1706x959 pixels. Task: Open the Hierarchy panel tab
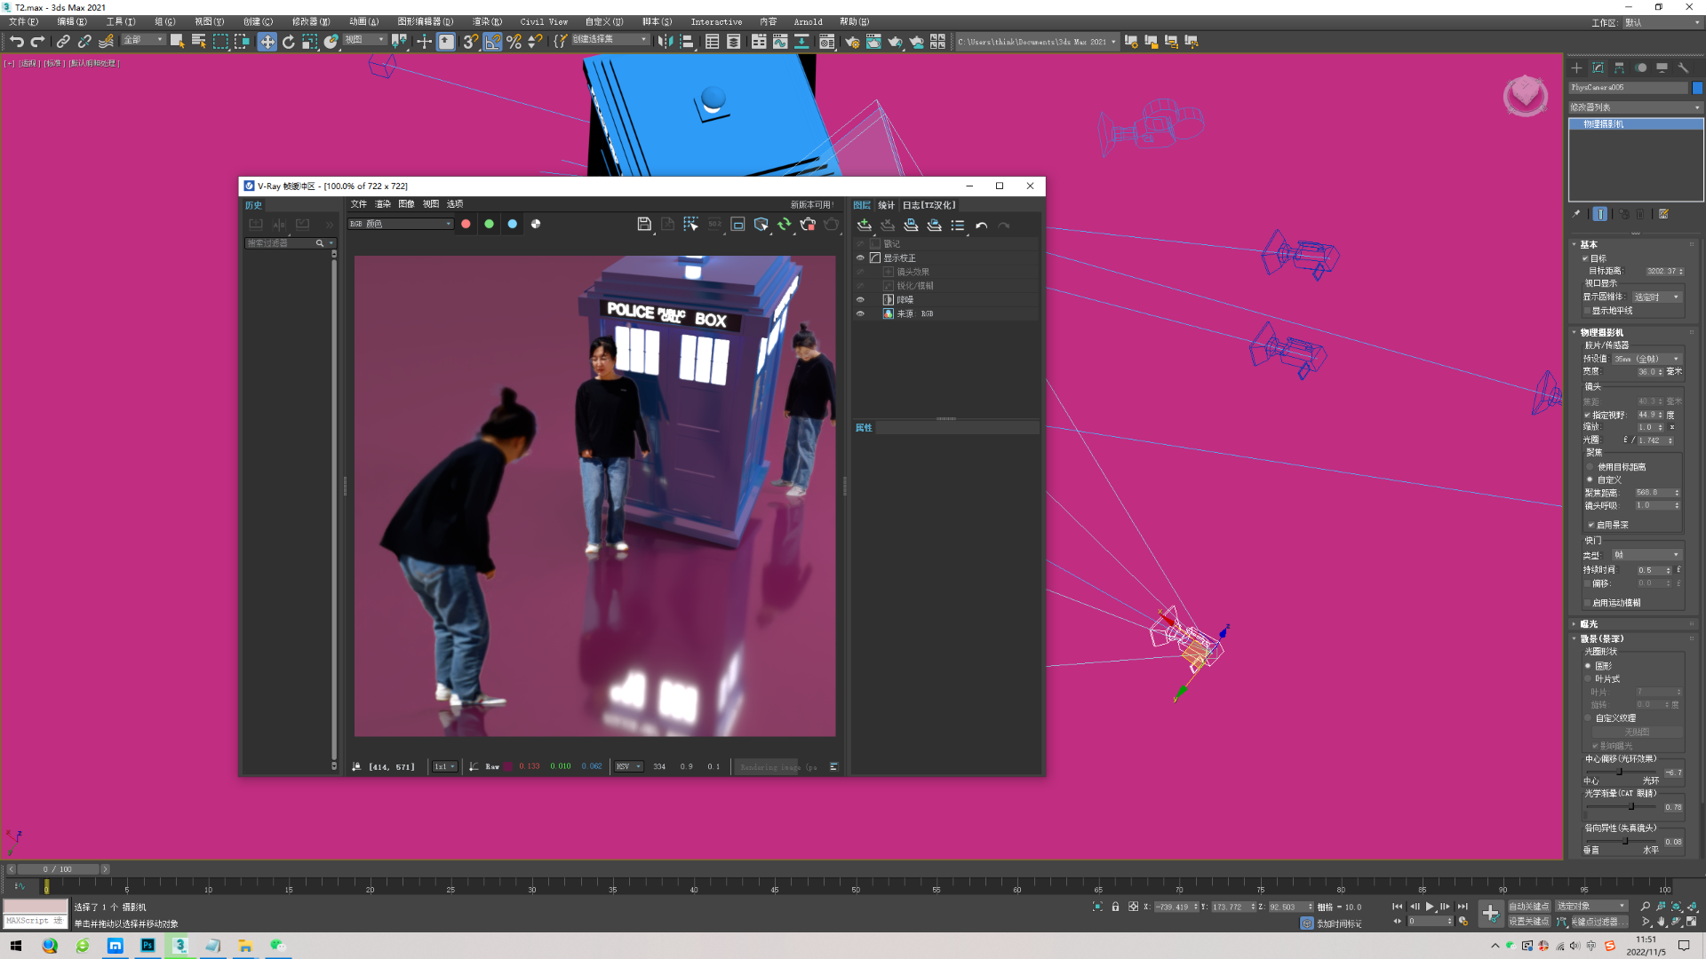point(1619,67)
